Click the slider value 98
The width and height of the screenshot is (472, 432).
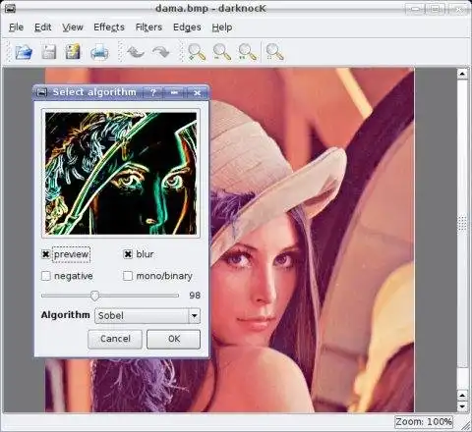pyautogui.click(x=195, y=296)
